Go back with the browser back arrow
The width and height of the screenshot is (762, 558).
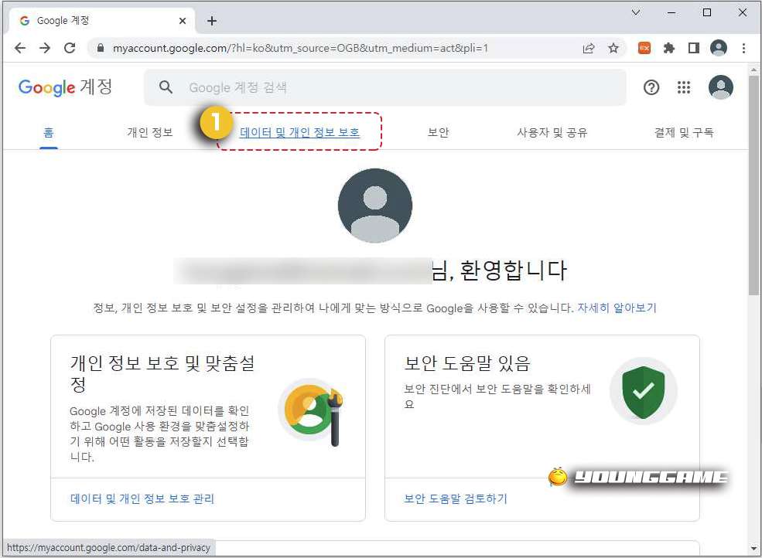(20, 48)
